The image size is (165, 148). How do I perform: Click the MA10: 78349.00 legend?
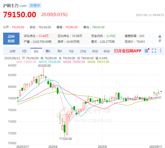(50, 62)
